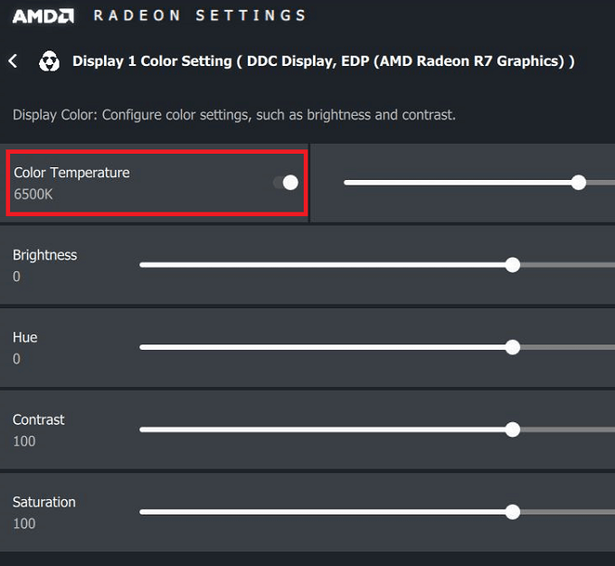This screenshot has width=615, height=566.
Task: Click the Brightness slider handle
Action: [x=513, y=265]
